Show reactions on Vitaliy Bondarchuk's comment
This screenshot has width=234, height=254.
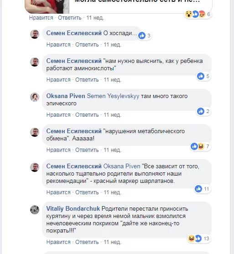199,238
